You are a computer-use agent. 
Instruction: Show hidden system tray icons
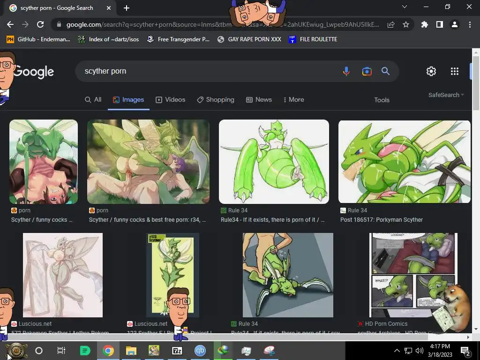point(397,351)
